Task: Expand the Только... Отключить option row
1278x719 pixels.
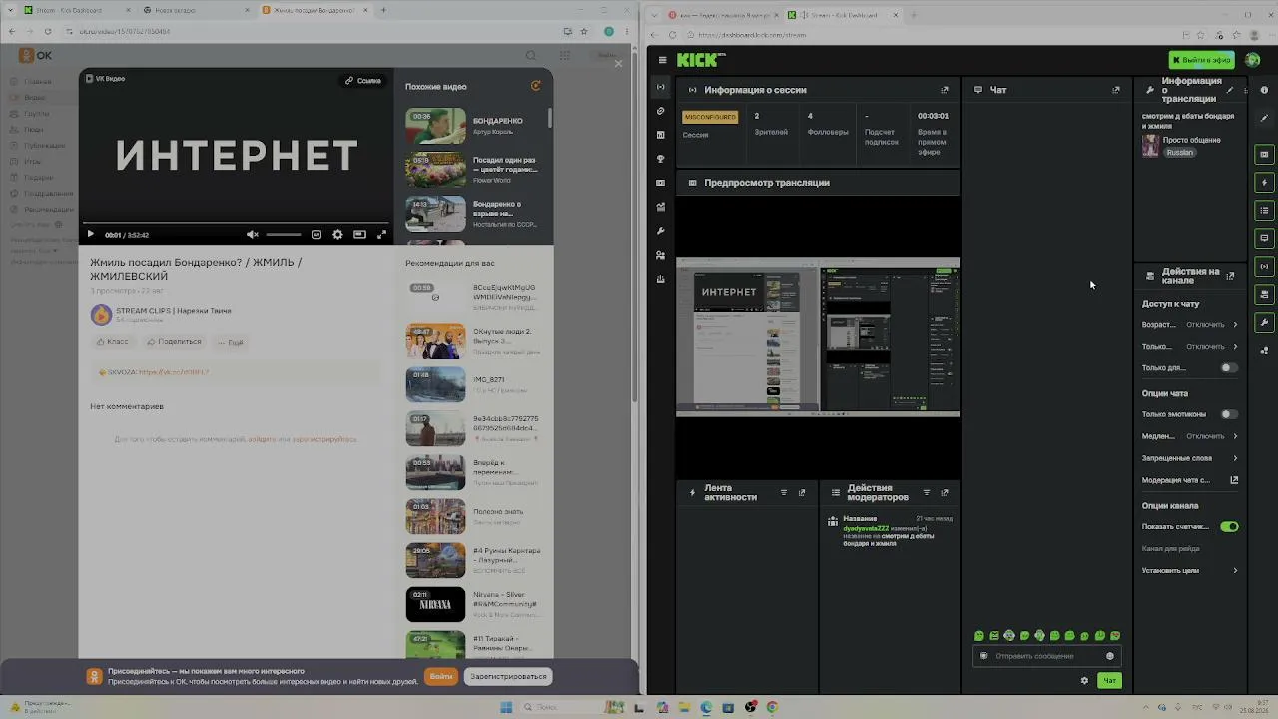Action: [1190, 347]
